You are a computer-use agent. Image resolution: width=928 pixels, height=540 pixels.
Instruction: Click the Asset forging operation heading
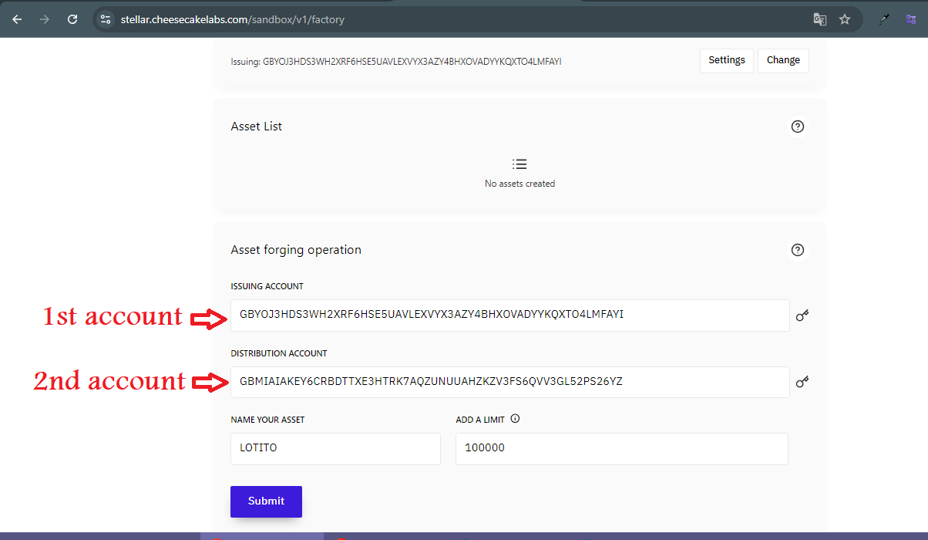296,250
